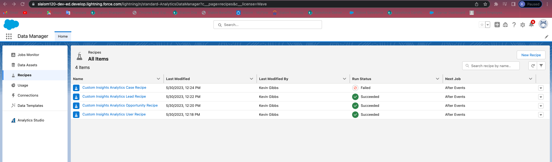Select the Home tab
Screen dimensions: 552x162
pos(63,37)
